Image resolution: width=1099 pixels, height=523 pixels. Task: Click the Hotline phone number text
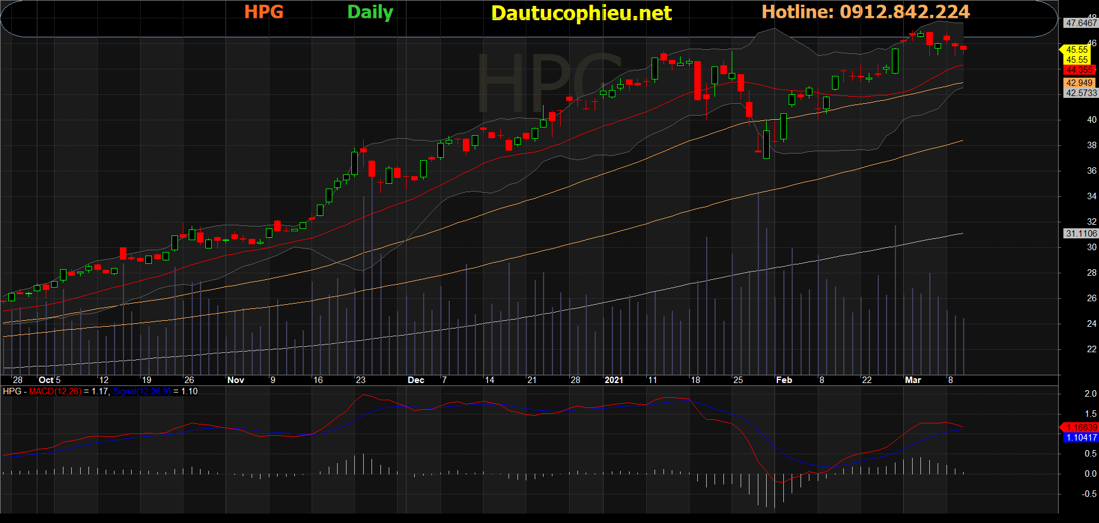[x=865, y=12]
